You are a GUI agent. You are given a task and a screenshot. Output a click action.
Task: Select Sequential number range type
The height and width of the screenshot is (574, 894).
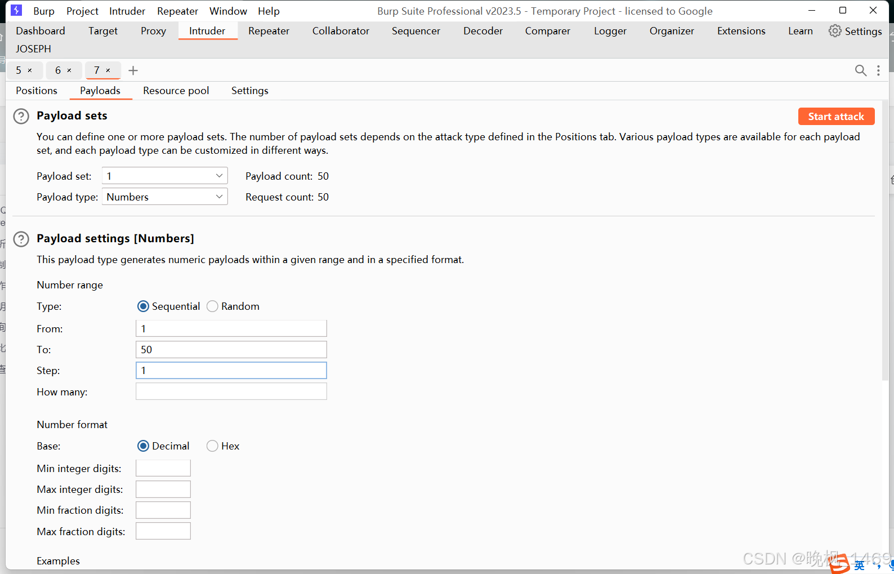[143, 306]
